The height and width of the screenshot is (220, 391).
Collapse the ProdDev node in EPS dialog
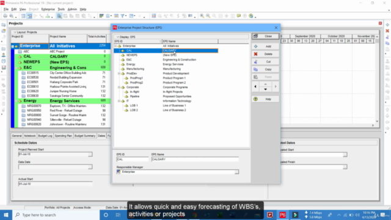[119, 73]
